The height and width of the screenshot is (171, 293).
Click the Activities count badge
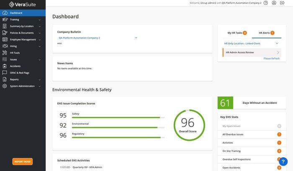279,143
